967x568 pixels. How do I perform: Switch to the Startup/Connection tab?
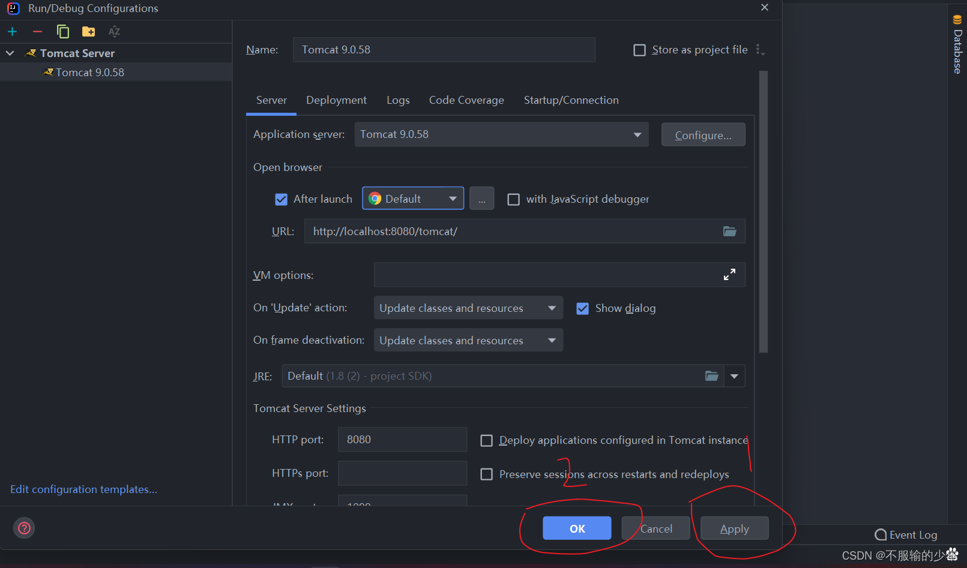(571, 100)
